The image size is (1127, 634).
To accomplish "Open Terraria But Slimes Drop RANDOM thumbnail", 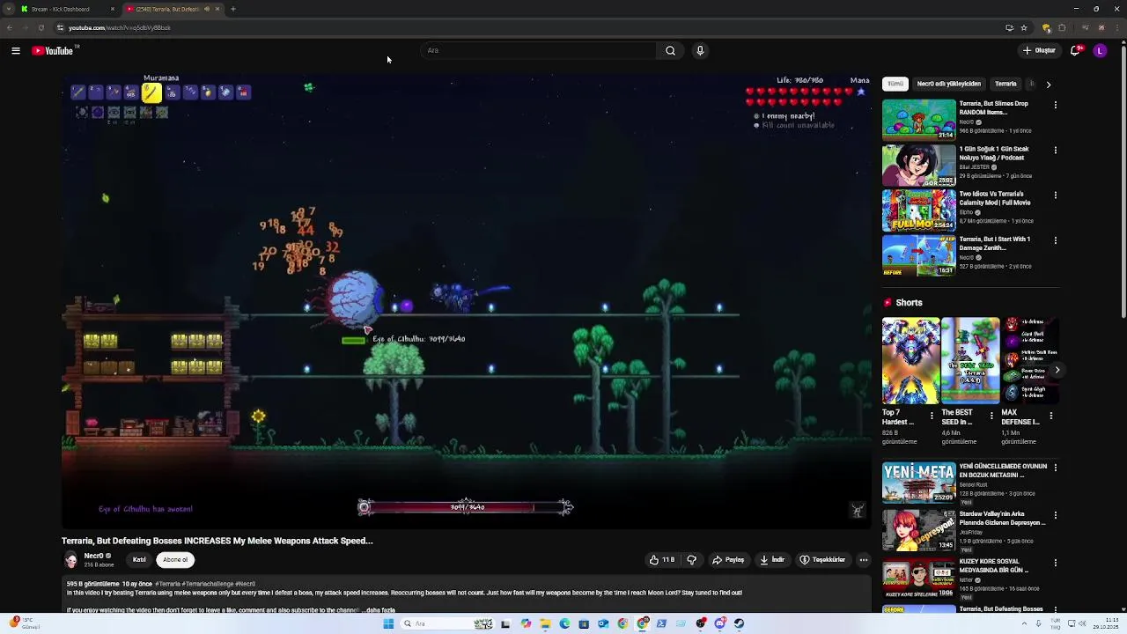I will pos(919,120).
